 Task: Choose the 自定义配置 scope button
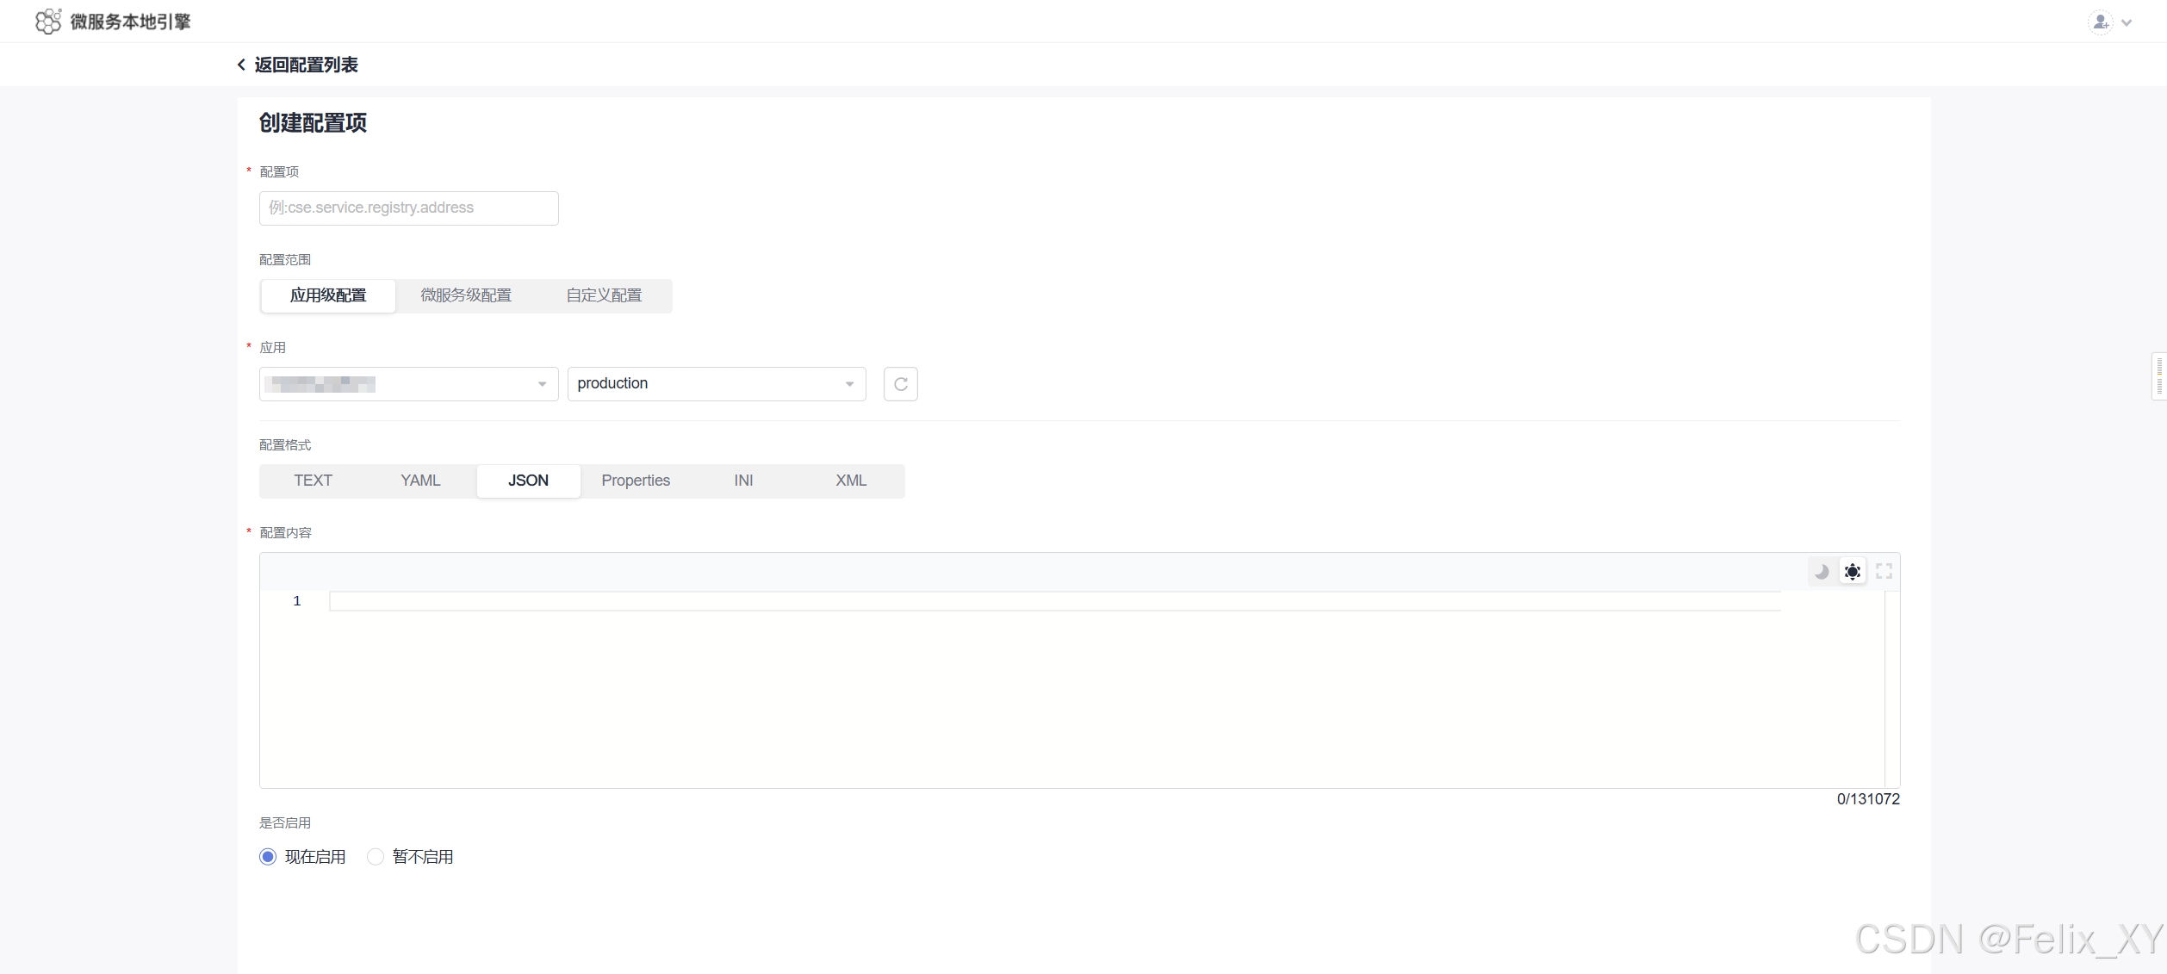(x=604, y=295)
